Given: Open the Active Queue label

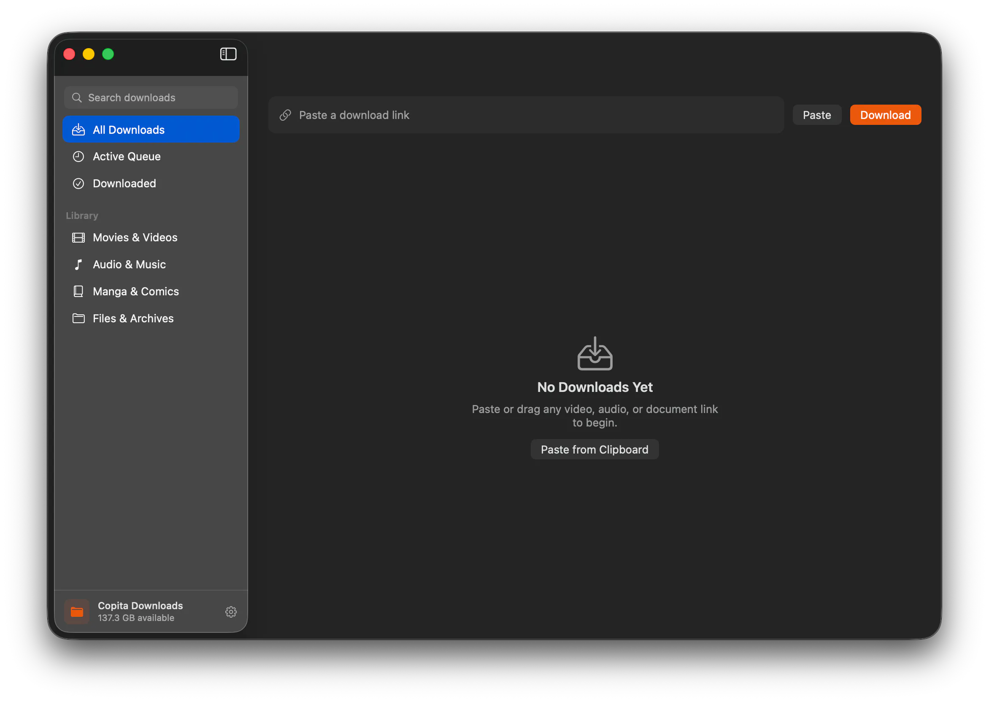Looking at the screenshot, I should click(127, 157).
